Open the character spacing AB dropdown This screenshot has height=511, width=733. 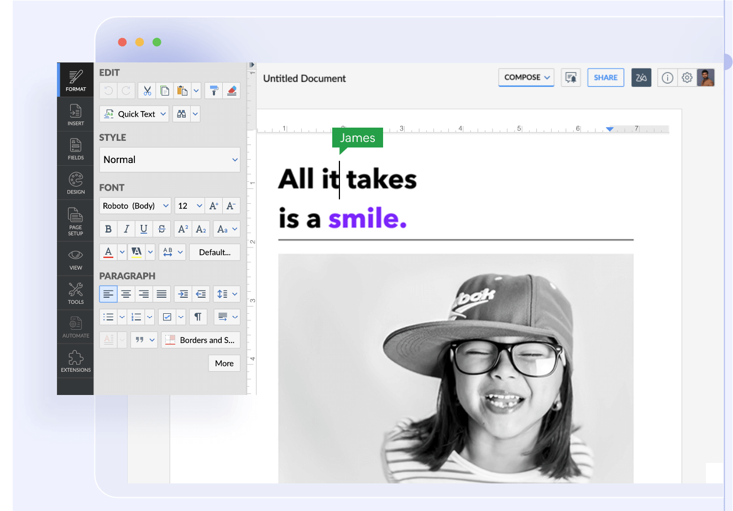pyautogui.click(x=172, y=252)
